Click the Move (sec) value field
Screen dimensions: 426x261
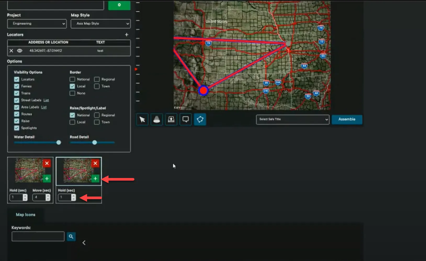39,197
